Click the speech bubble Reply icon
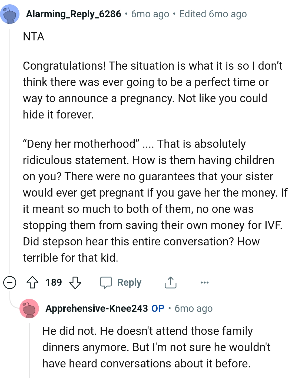Screen dimensions: 292x378 point(106,282)
